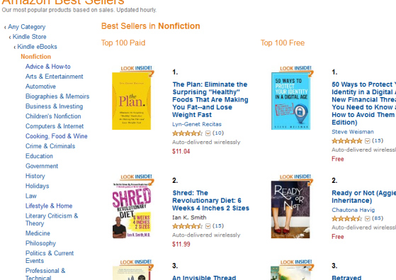Image resolution: width=396 pixels, height=280 pixels.
Task: Open the Top 100 Paid list
Action: pyautogui.click(x=123, y=43)
